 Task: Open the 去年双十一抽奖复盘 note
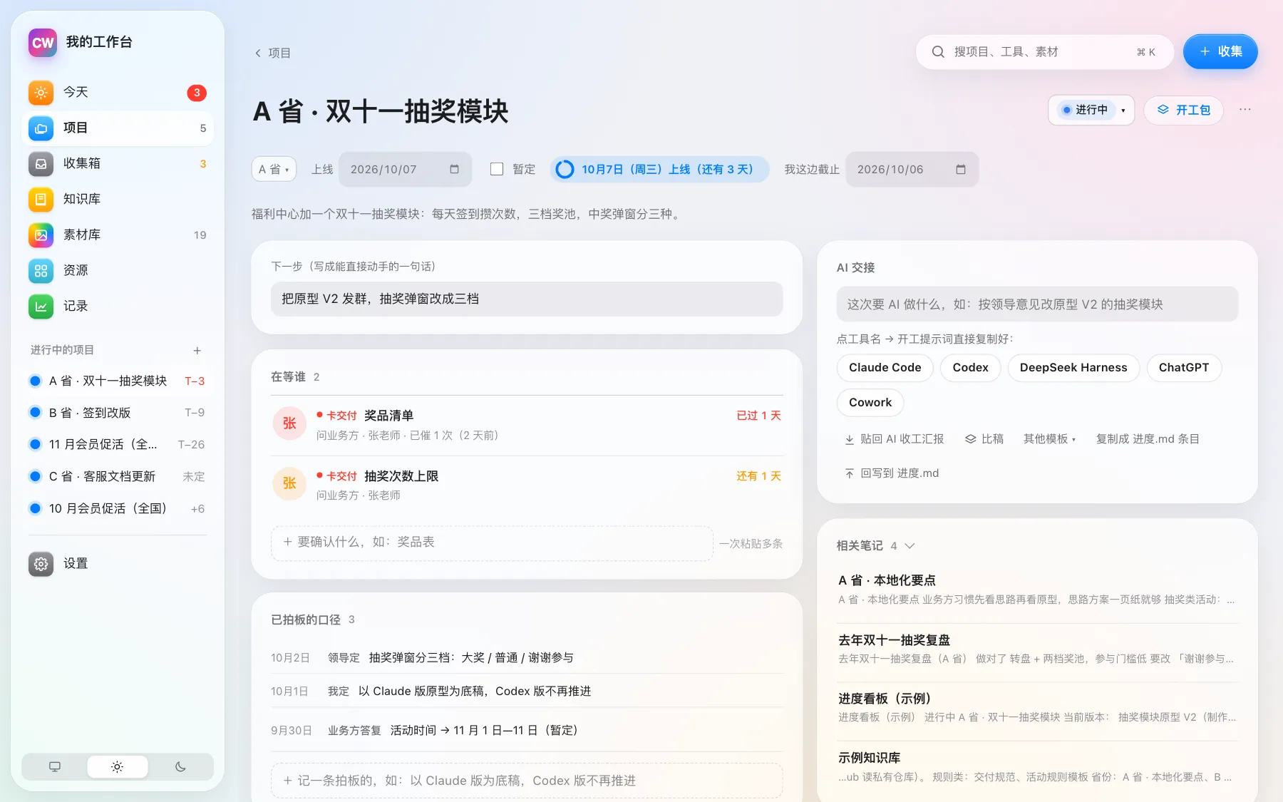(1037, 649)
